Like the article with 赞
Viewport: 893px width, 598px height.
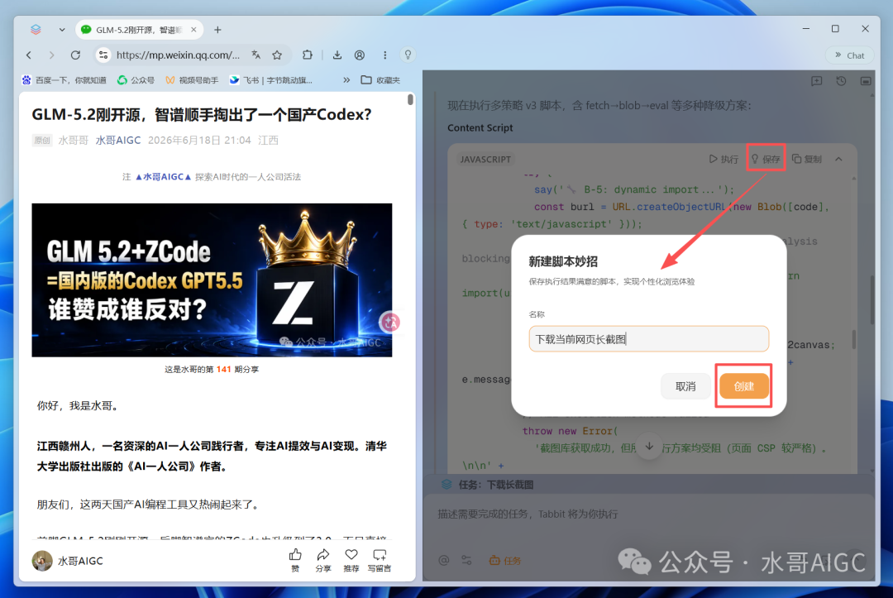[x=295, y=561]
